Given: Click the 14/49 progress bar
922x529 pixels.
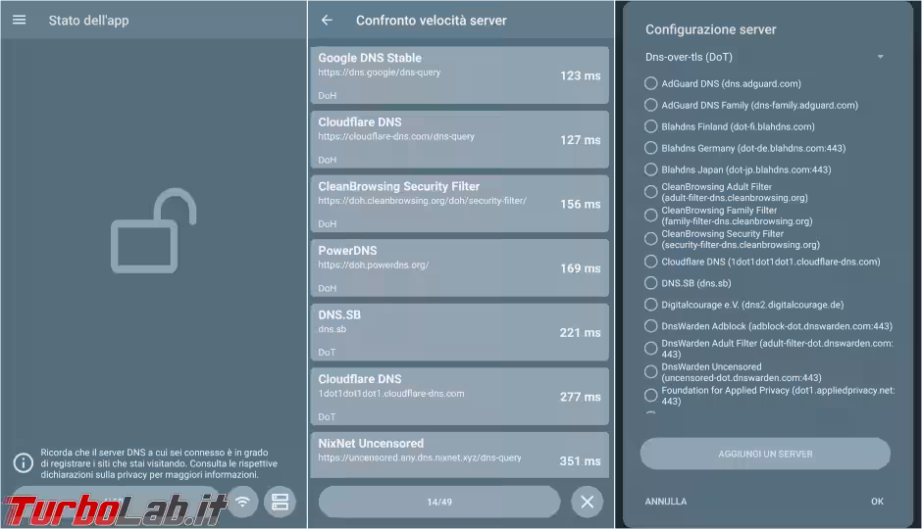Looking at the screenshot, I should click(439, 503).
